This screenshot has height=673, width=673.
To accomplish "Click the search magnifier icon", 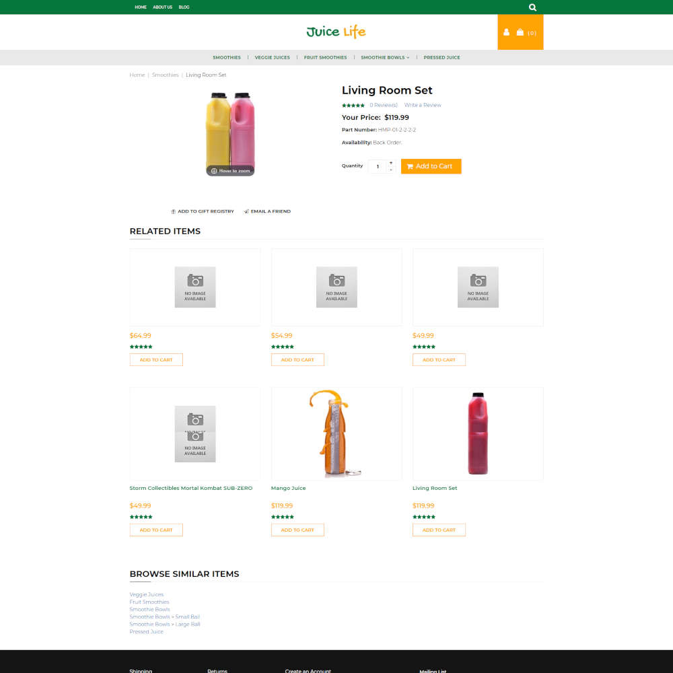I will 533,7.
